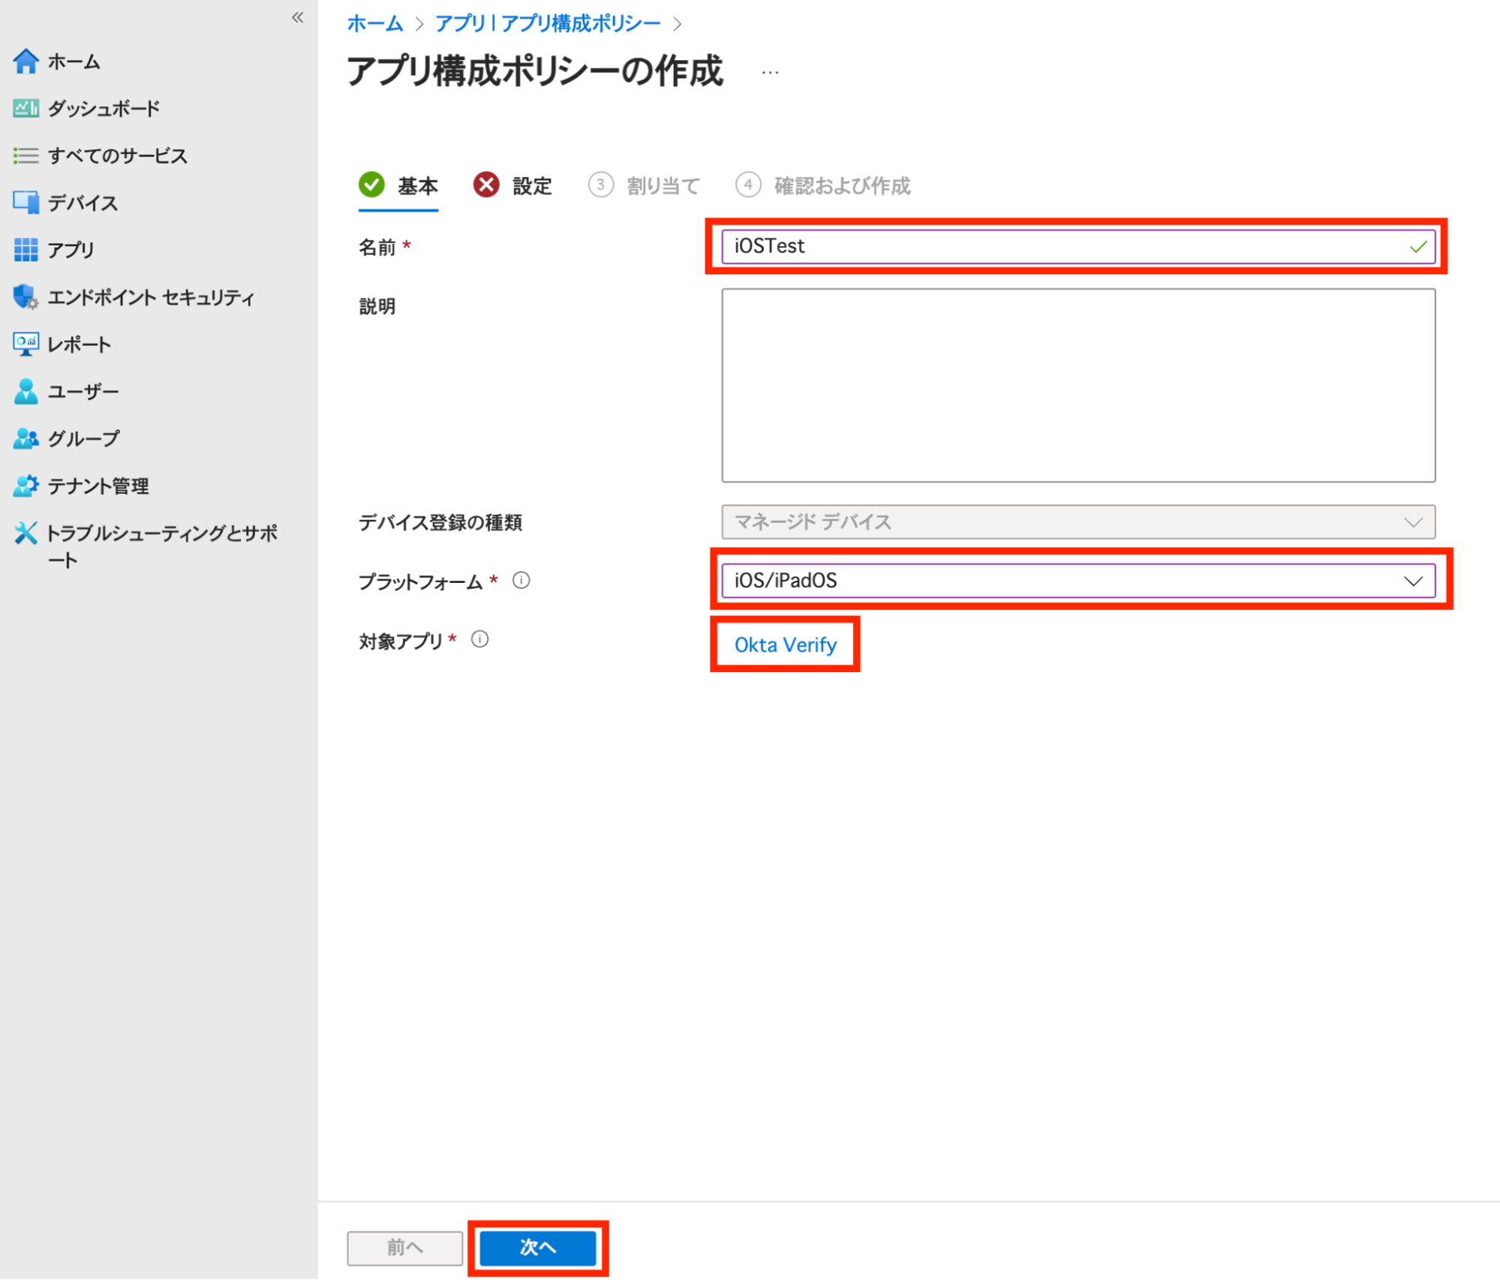Click the Home icon in sidebar
Screen dimensions: 1500x1280
pos(26,61)
